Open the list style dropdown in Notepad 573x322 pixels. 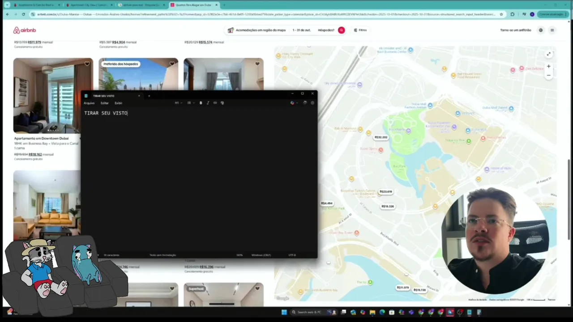pyautogui.click(x=190, y=103)
